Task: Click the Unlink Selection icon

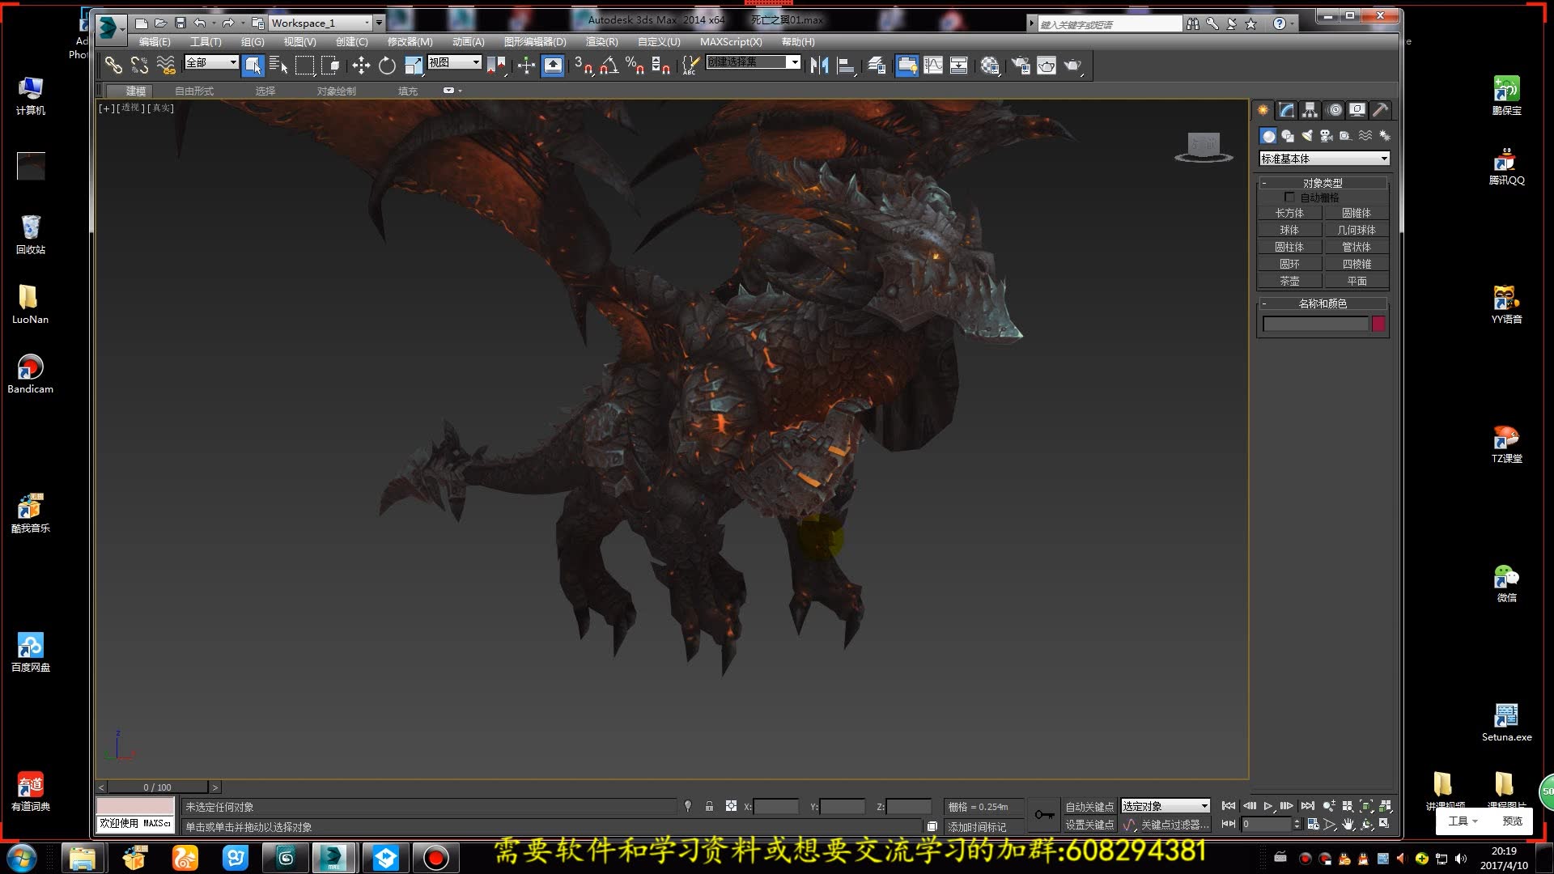Action: pos(139,66)
